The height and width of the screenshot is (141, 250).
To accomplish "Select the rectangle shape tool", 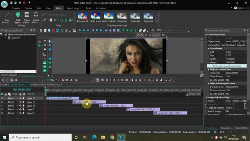I will [x=50, y=59].
